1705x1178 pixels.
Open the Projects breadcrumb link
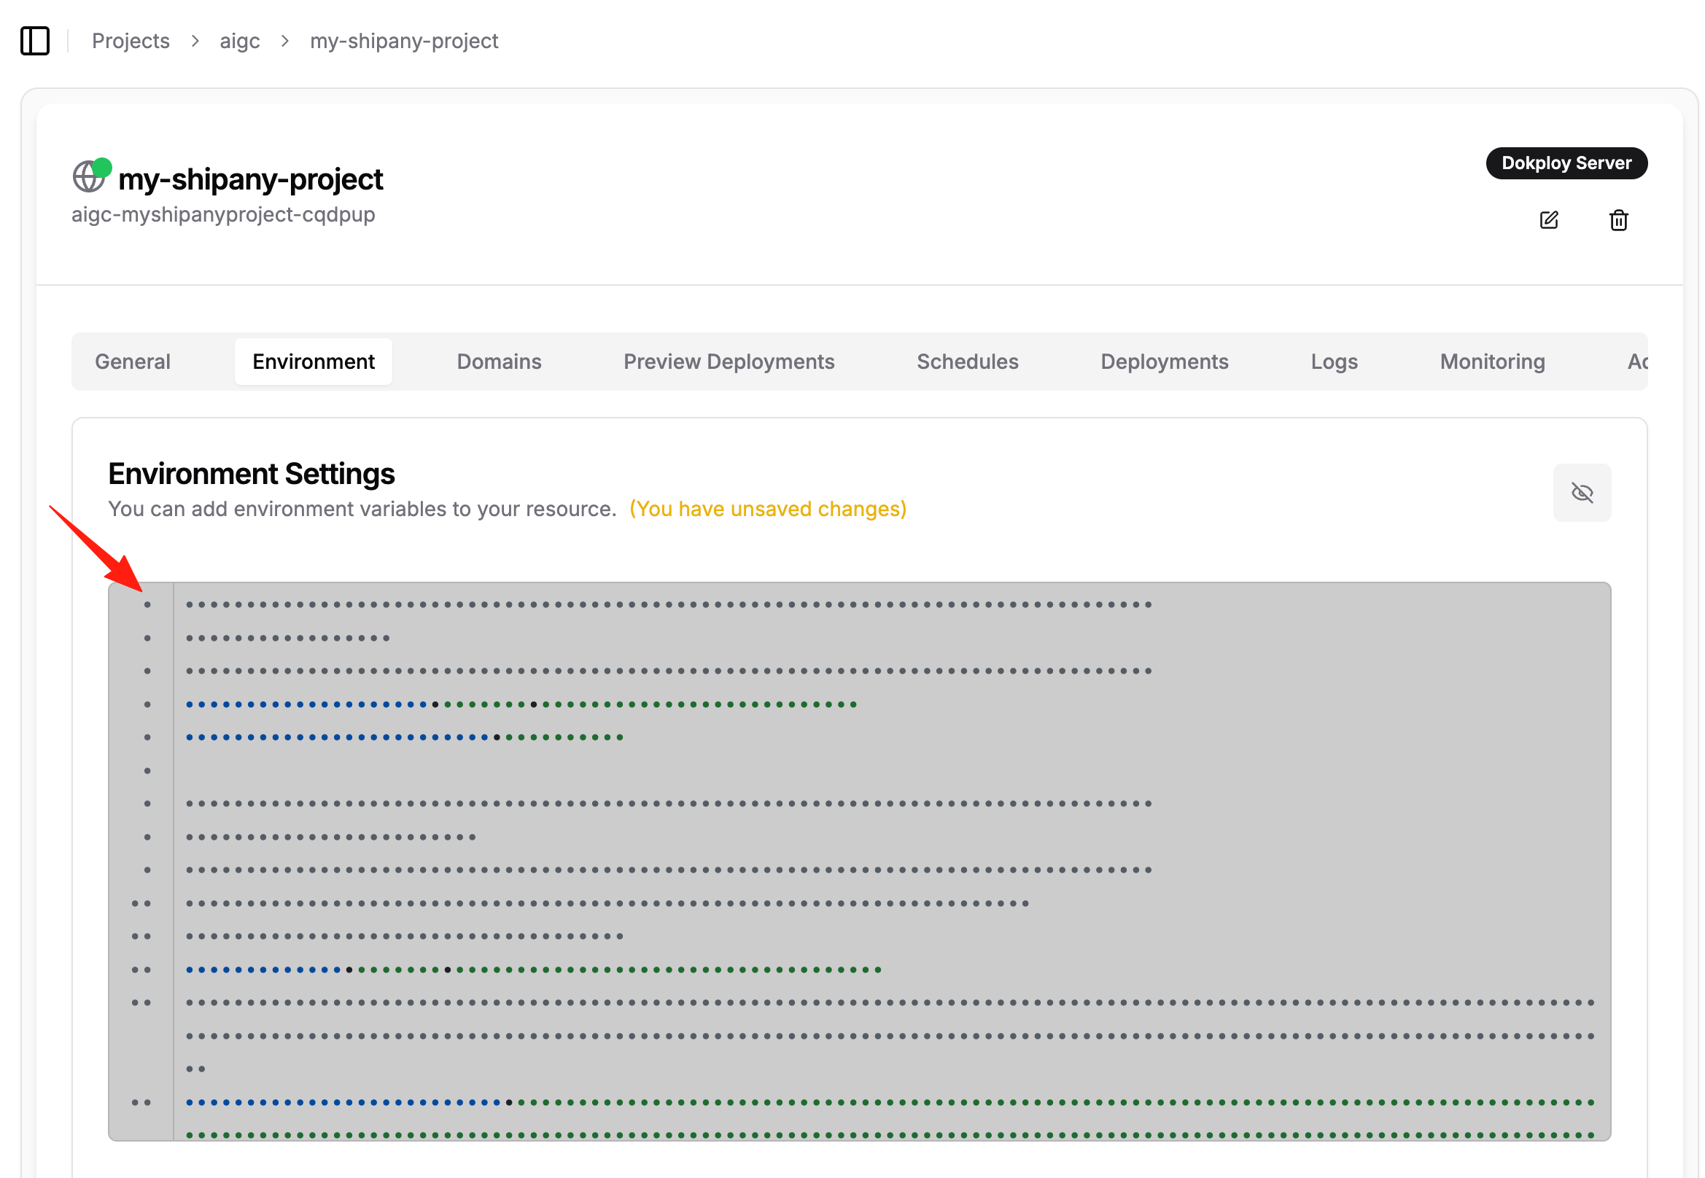tap(131, 41)
